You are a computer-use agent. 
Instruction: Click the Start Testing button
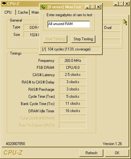click(x=55, y=39)
